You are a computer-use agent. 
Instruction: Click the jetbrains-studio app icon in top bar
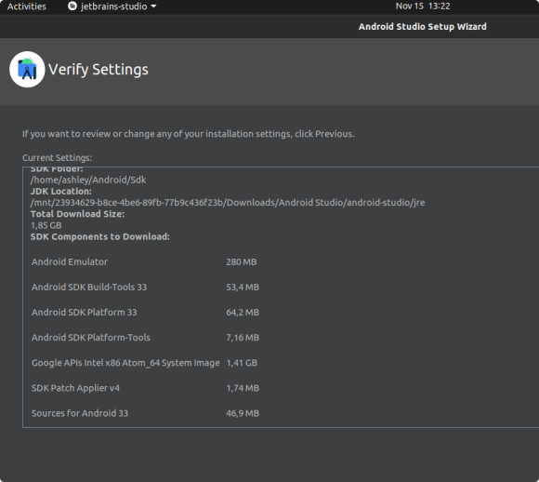(x=72, y=7)
